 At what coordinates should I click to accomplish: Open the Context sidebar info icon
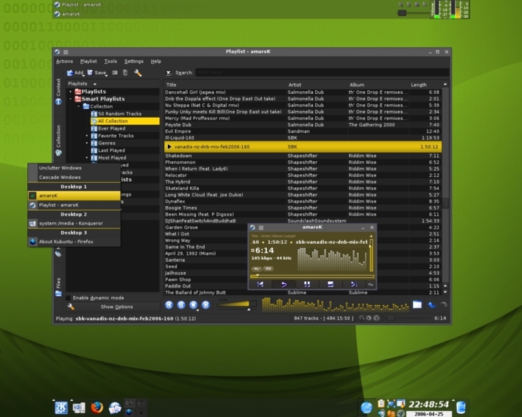(58, 102)
